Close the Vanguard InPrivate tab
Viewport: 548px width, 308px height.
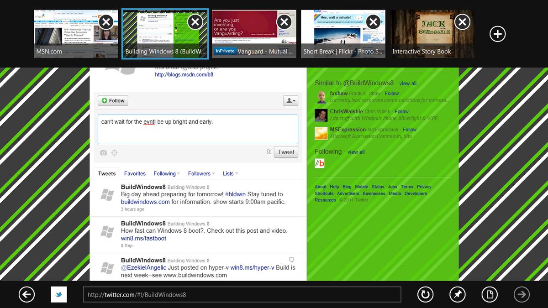coord(284,22)
